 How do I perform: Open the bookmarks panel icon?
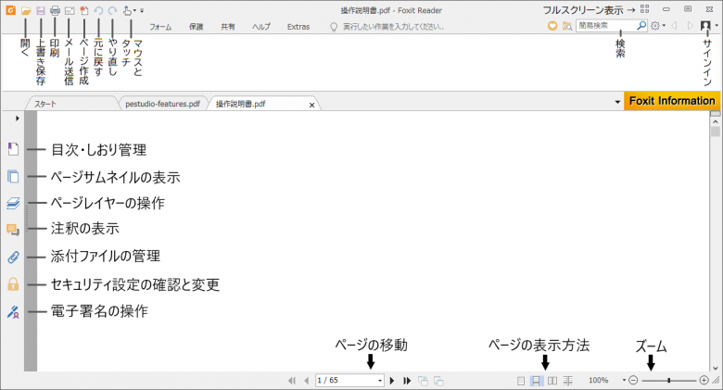(x=13, y=149)
